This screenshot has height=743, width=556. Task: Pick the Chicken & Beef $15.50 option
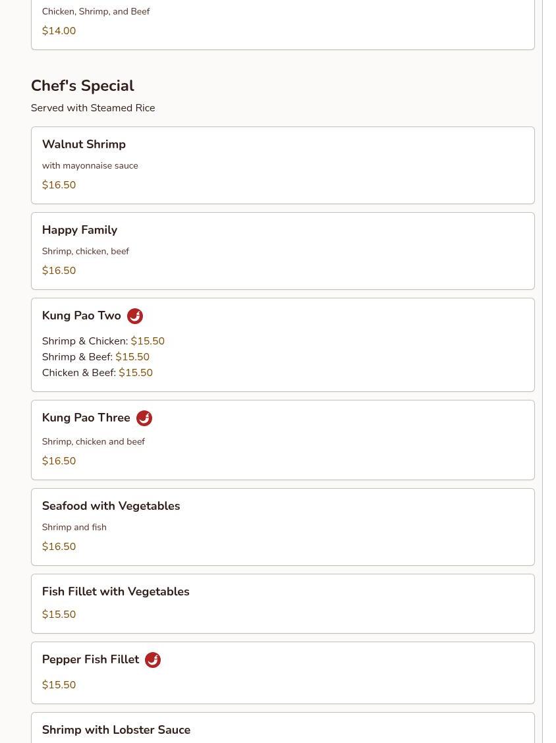[97, 373]
